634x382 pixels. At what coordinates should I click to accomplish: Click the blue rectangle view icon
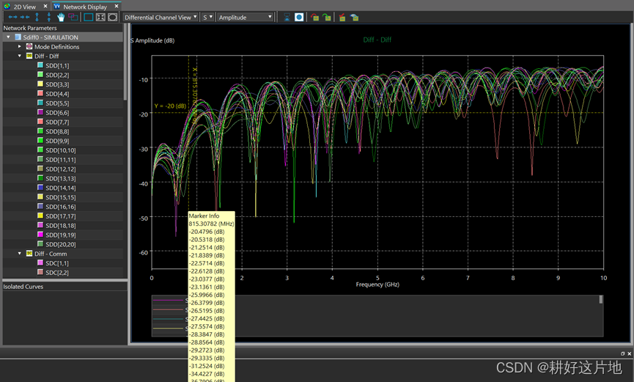tap(89, 17)
